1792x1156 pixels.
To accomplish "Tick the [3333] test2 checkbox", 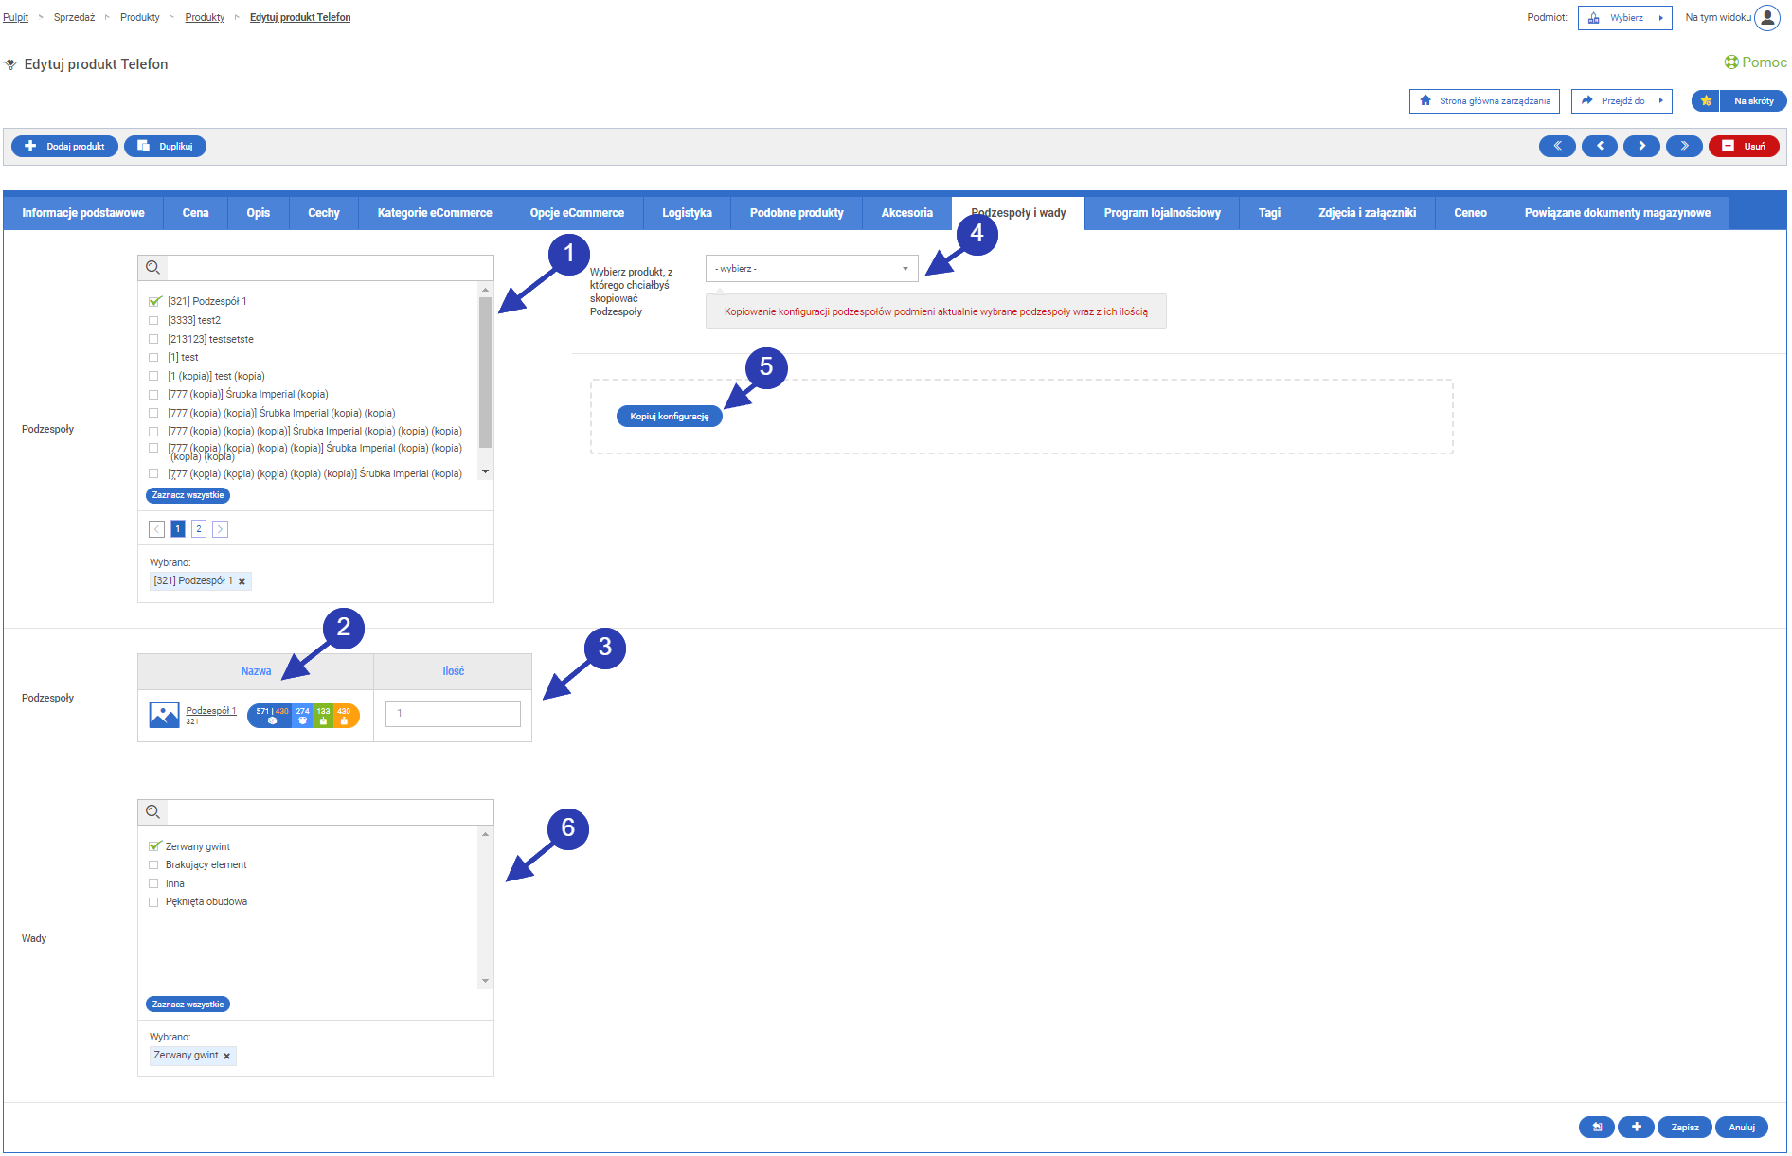I will point(153,320).
